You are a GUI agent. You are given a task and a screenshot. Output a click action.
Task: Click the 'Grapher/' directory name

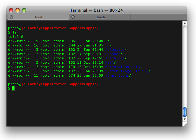pyautogui.click(x=114, y=54)
